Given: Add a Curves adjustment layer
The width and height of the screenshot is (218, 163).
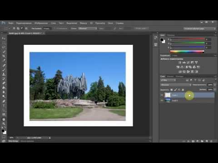Looking at the screenshot, I should (x=188, y=62).
